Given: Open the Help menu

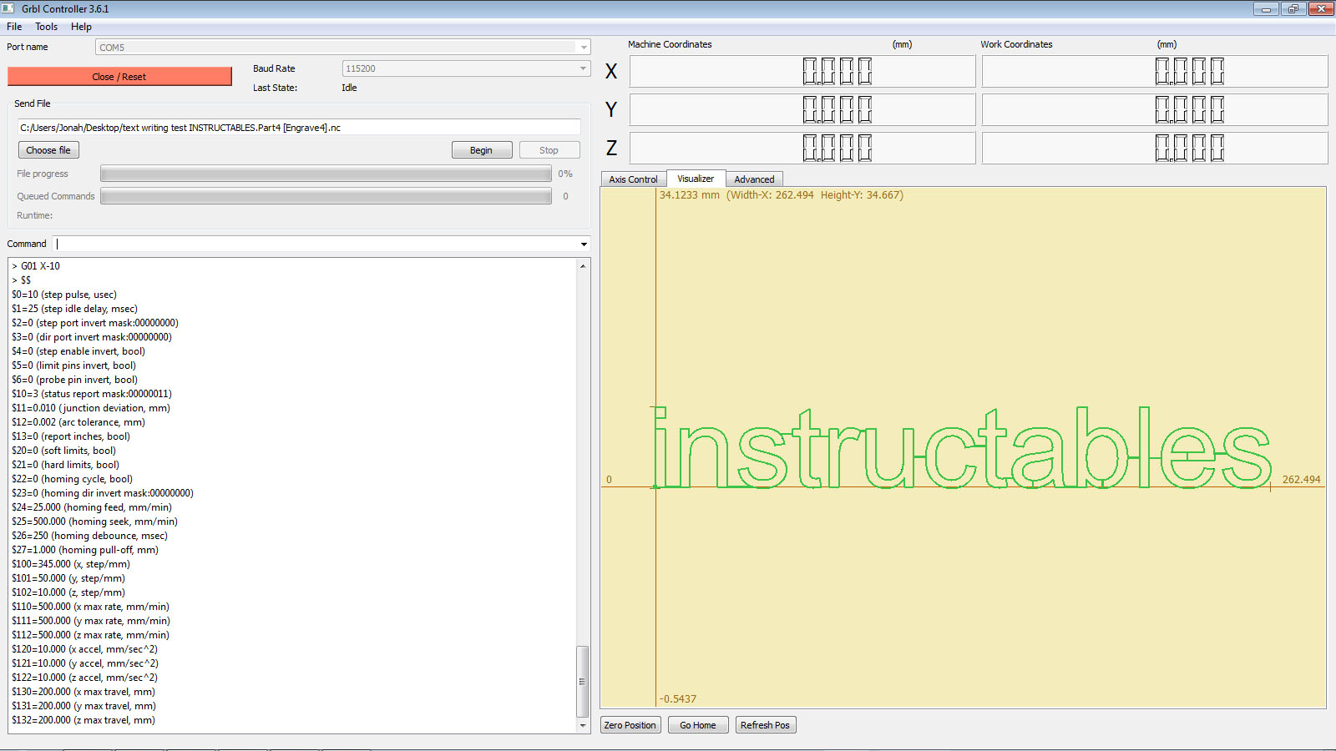Looking at the screenshot, I should pyautogui.click(x=81, y=27).
